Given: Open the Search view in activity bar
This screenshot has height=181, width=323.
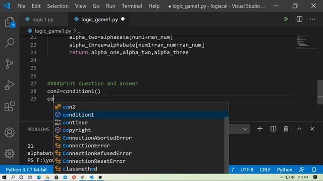Looking at the screenshot, I should point(10,43).
